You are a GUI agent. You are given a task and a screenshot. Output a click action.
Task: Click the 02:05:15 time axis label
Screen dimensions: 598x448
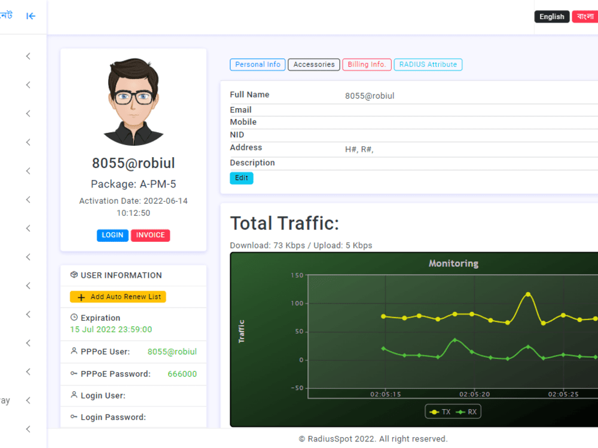coord(386,394)
